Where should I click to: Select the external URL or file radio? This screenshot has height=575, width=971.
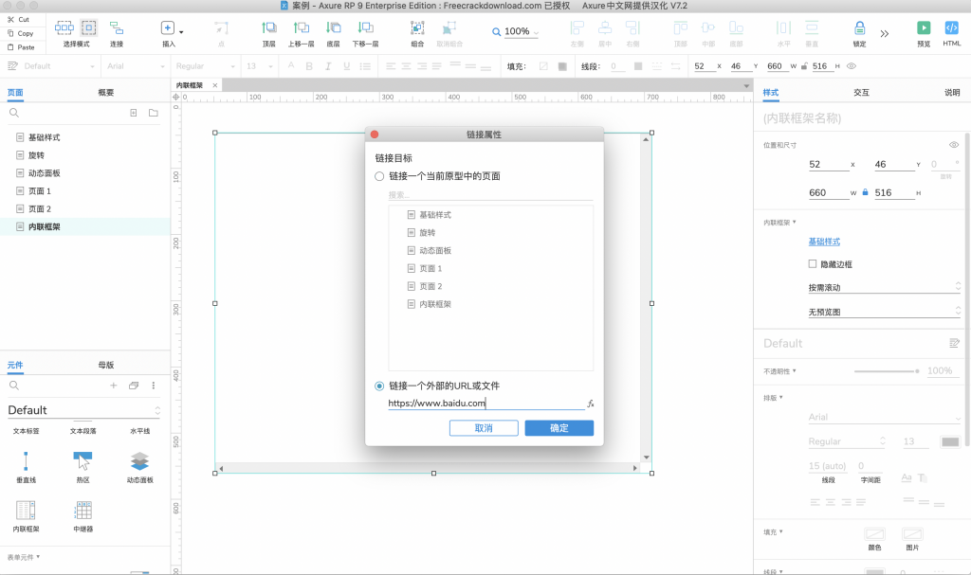coord(379,386)
